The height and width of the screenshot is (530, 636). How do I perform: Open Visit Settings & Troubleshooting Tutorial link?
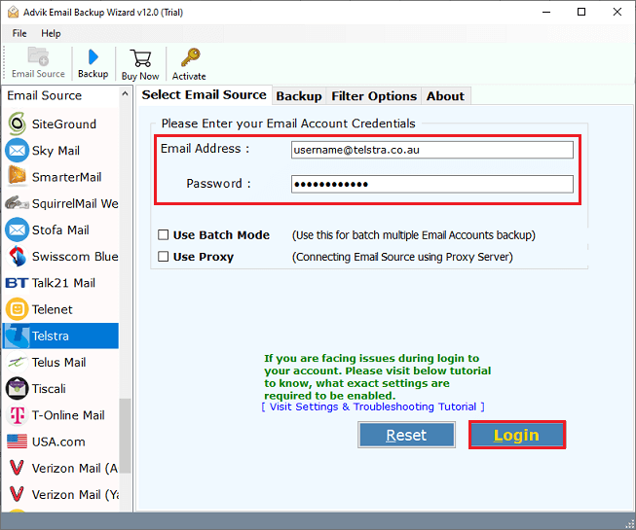click(373, 406)
